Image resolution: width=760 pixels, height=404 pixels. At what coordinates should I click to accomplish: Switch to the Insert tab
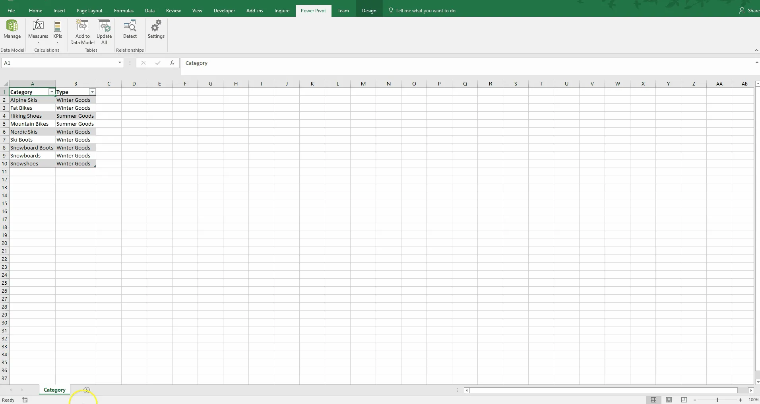59,11
